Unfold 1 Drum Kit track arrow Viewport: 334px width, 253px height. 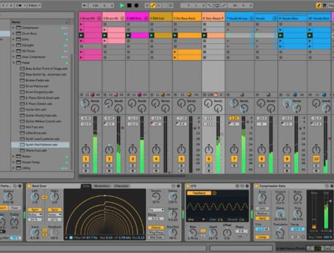click(99, 18)
